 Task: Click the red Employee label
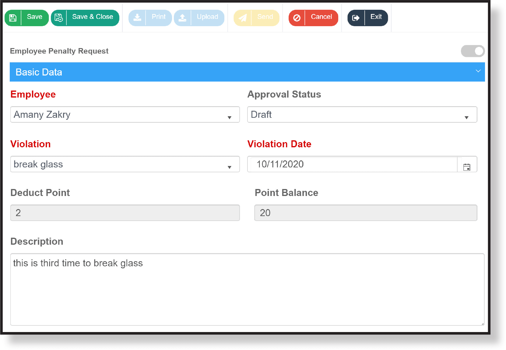[33, 94]
